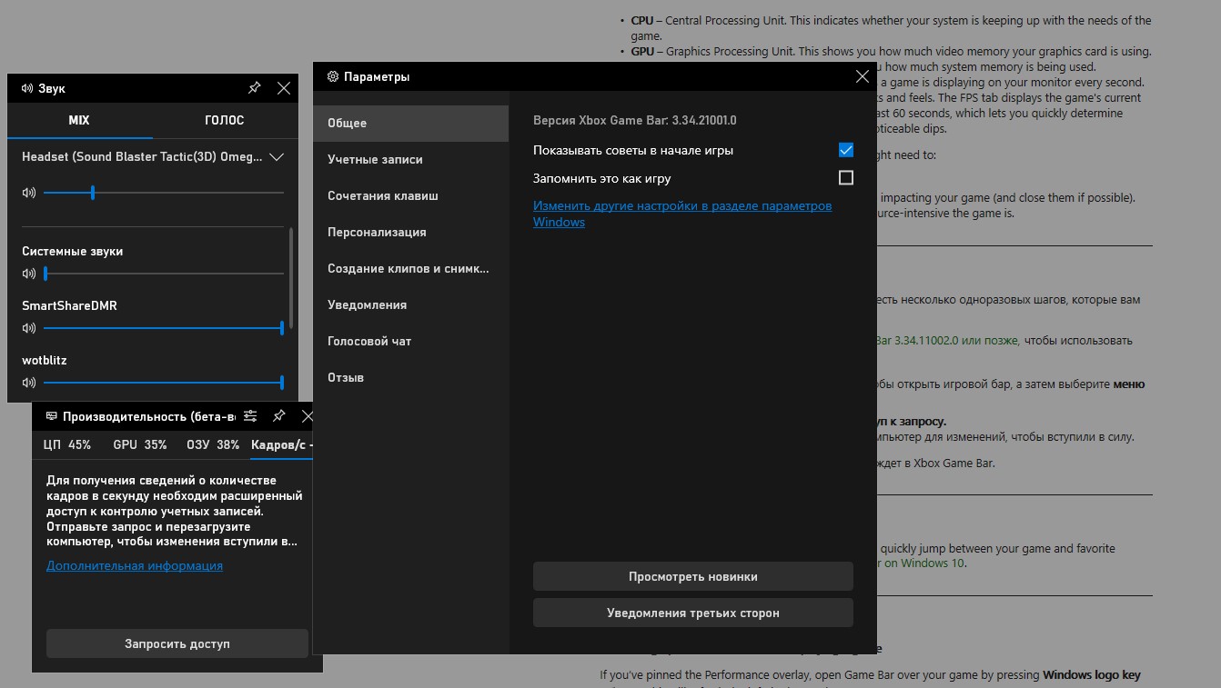The height and width of the screenshot is (688, 1221).
Task: Mute wotblitz speaker icon
Action: coord(29,383)
